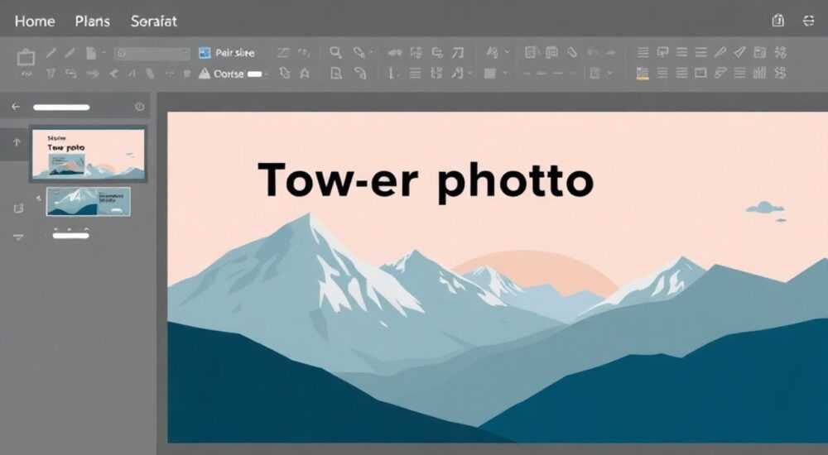Image resolution: width=828 pixels, height=455 pixels.
Task: Click the white Corise color swatch
Action: click(x=254, y=74)
